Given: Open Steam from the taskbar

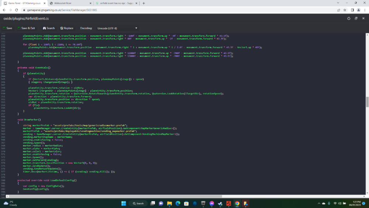Looking at the screenshot, I should pyautogui.click(x=220, y=204).
